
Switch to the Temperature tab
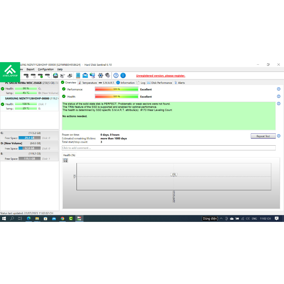88,83
